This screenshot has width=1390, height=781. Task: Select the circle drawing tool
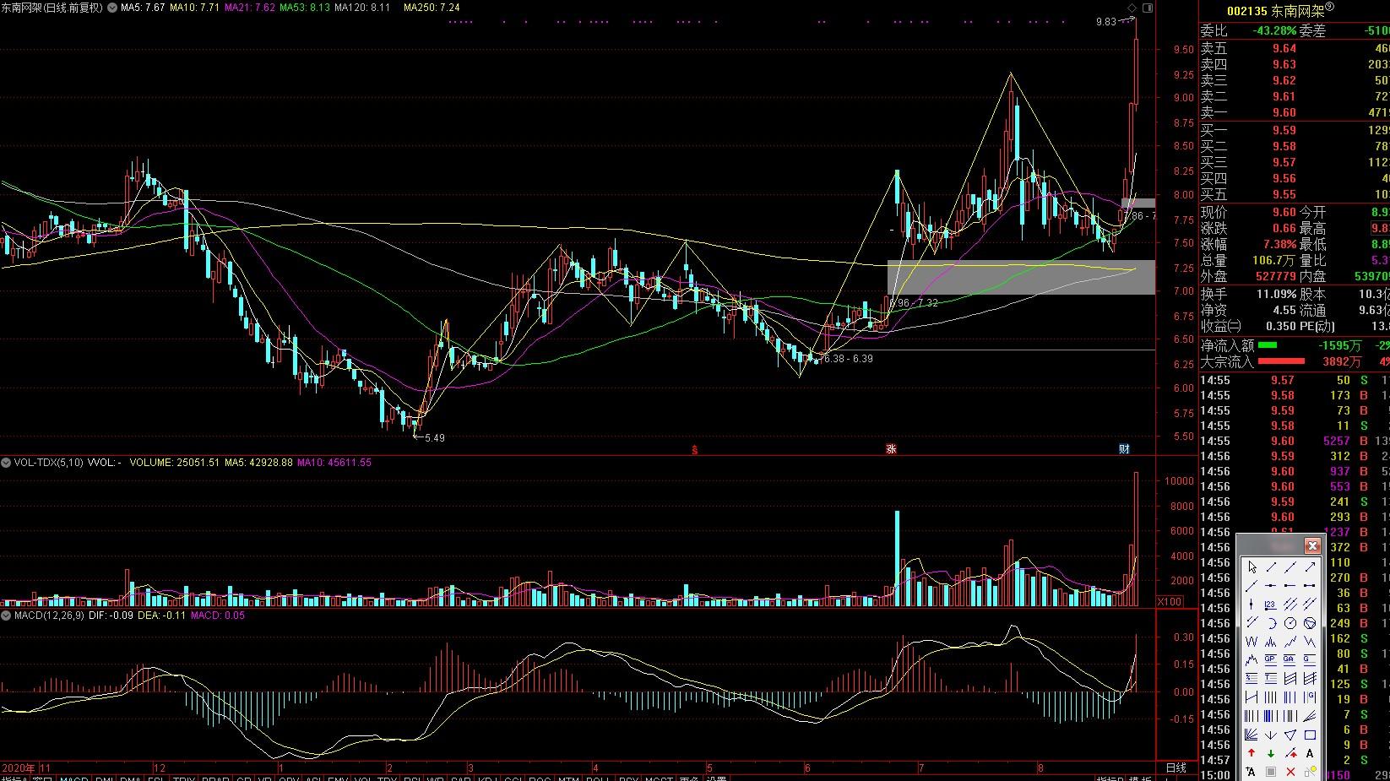tap(1290, 623)
